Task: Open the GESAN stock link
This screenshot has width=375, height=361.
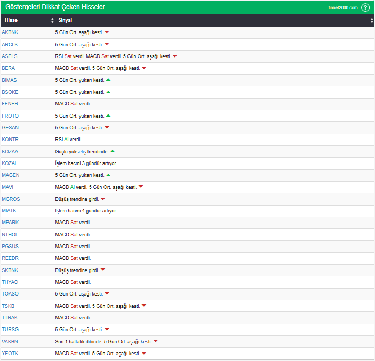Action: (10, 127)
